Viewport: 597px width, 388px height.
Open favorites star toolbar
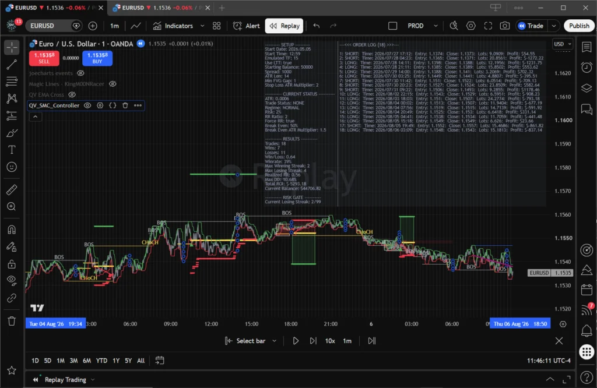[12, 371]
